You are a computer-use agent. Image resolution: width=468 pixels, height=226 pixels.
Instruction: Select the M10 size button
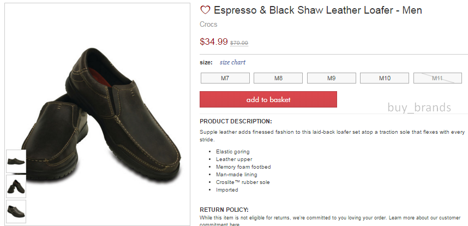coord(385,78)
